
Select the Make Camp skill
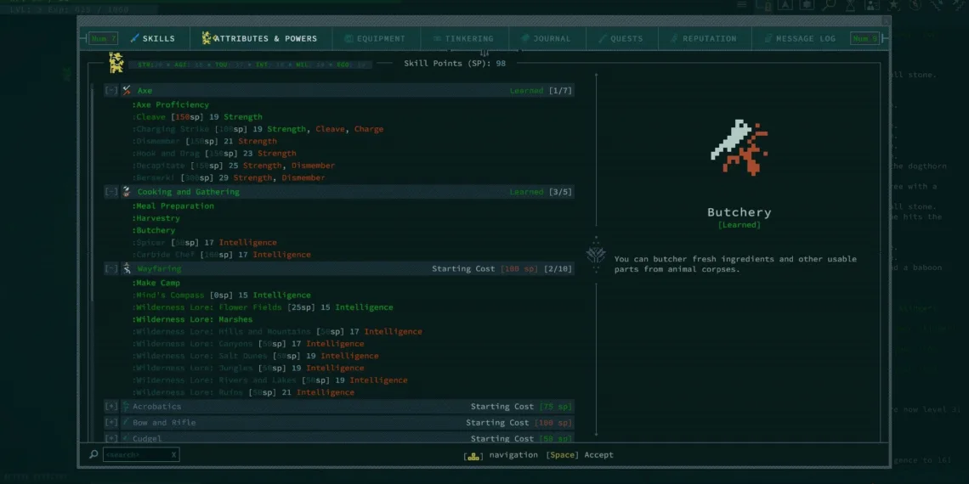156,283
